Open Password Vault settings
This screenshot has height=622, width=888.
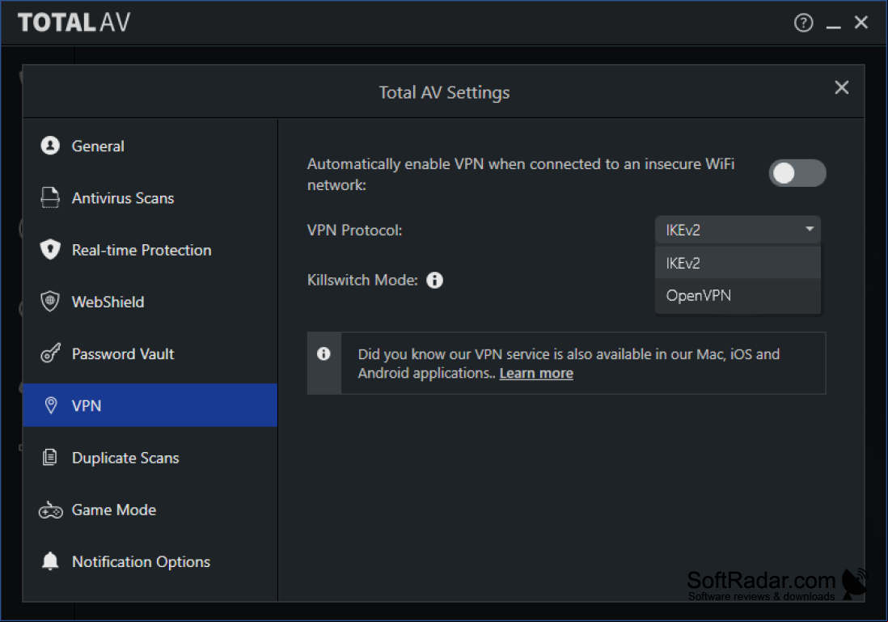(x=150, y=354)
